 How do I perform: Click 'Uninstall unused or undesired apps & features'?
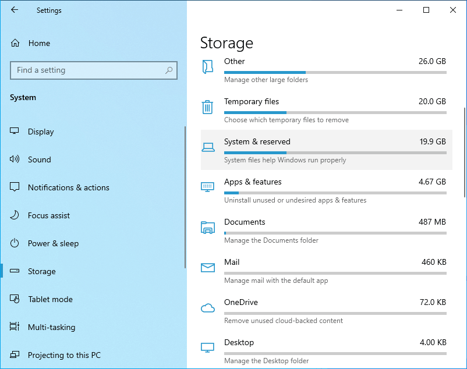tap(295, 200)
